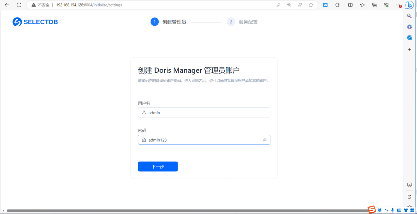Open the Microsoft 365 sidebar icon
The image size is (417, 214).
coord(410,27)
